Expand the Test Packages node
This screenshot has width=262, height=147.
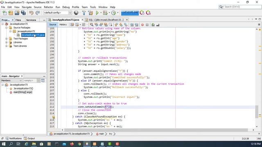(7, 39)
